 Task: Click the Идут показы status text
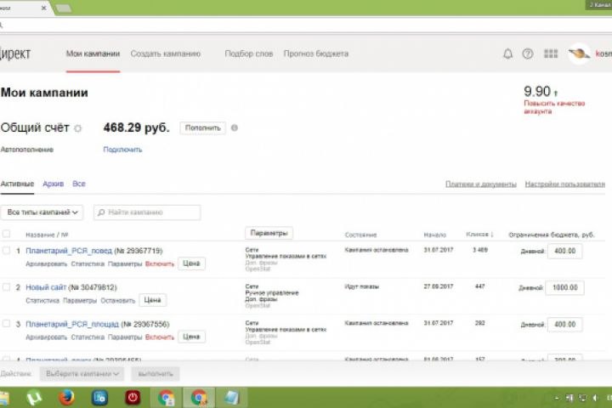coord(362,286)
